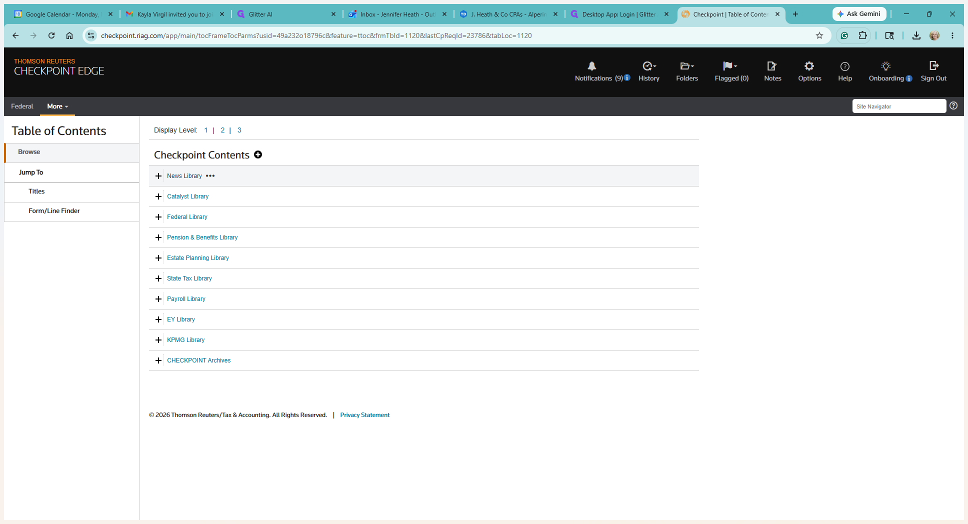This screenshot has width=968, height=524.
Task: Open the Onboarding lightbulb icon
Action: coord(886,66)
